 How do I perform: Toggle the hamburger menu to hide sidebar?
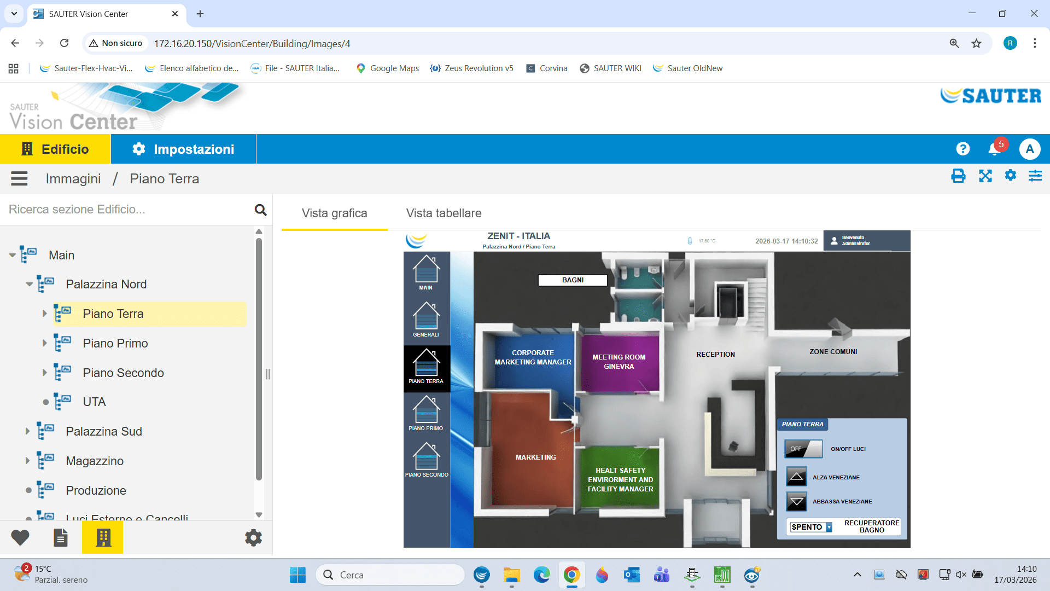point(19,178)
